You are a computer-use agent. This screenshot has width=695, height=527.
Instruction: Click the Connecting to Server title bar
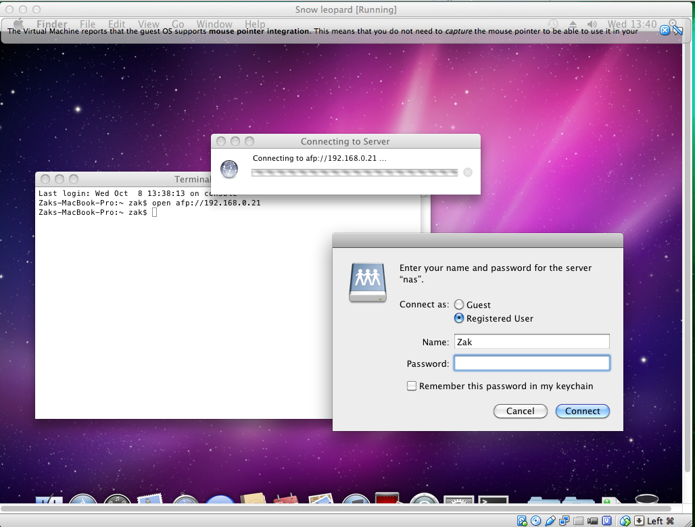point(345,141)
